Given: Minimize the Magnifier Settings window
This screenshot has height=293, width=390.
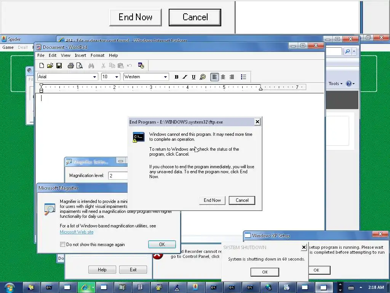Looking at the screenshot, I should [x=121, y=161].
